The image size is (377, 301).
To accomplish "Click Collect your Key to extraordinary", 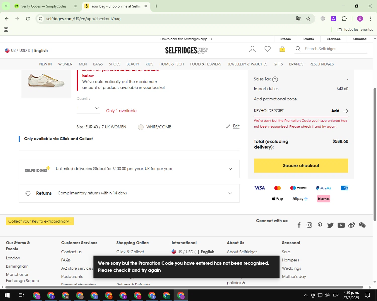I will click(40, 221).
